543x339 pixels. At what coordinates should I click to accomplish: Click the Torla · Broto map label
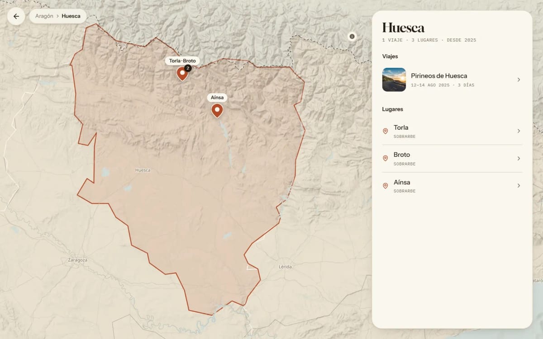[182, 61]
